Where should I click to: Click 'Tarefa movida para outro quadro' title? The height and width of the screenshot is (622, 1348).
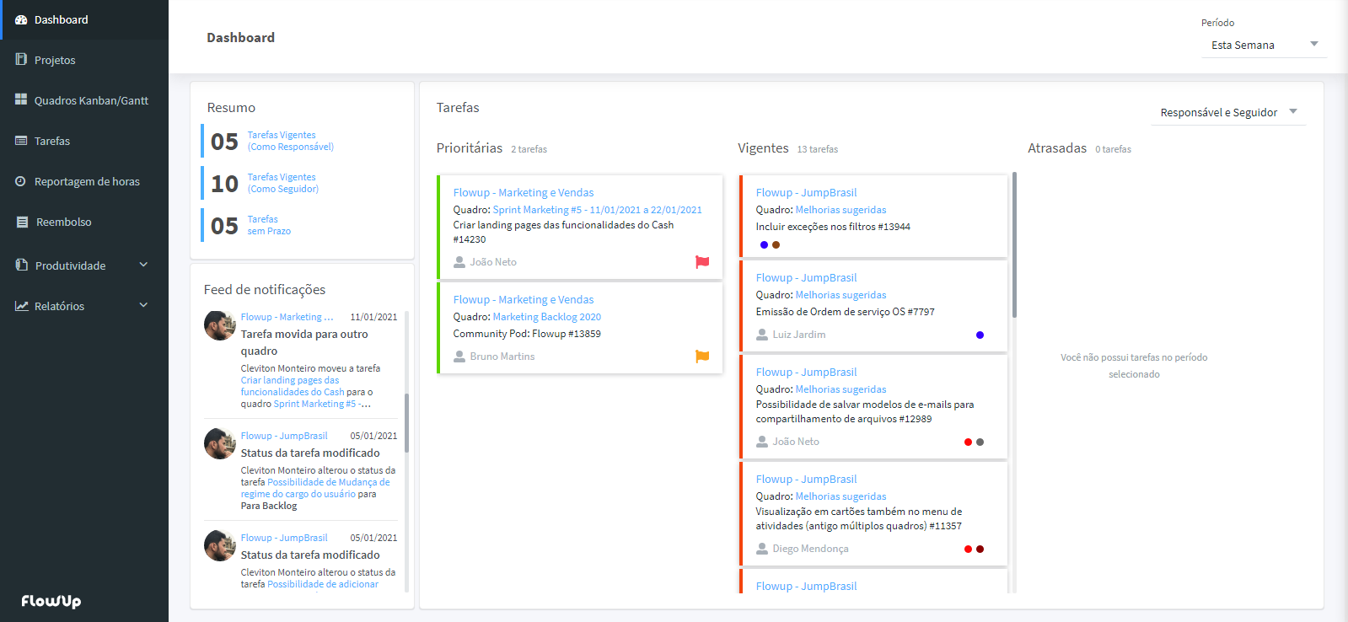tap(304, 342)
